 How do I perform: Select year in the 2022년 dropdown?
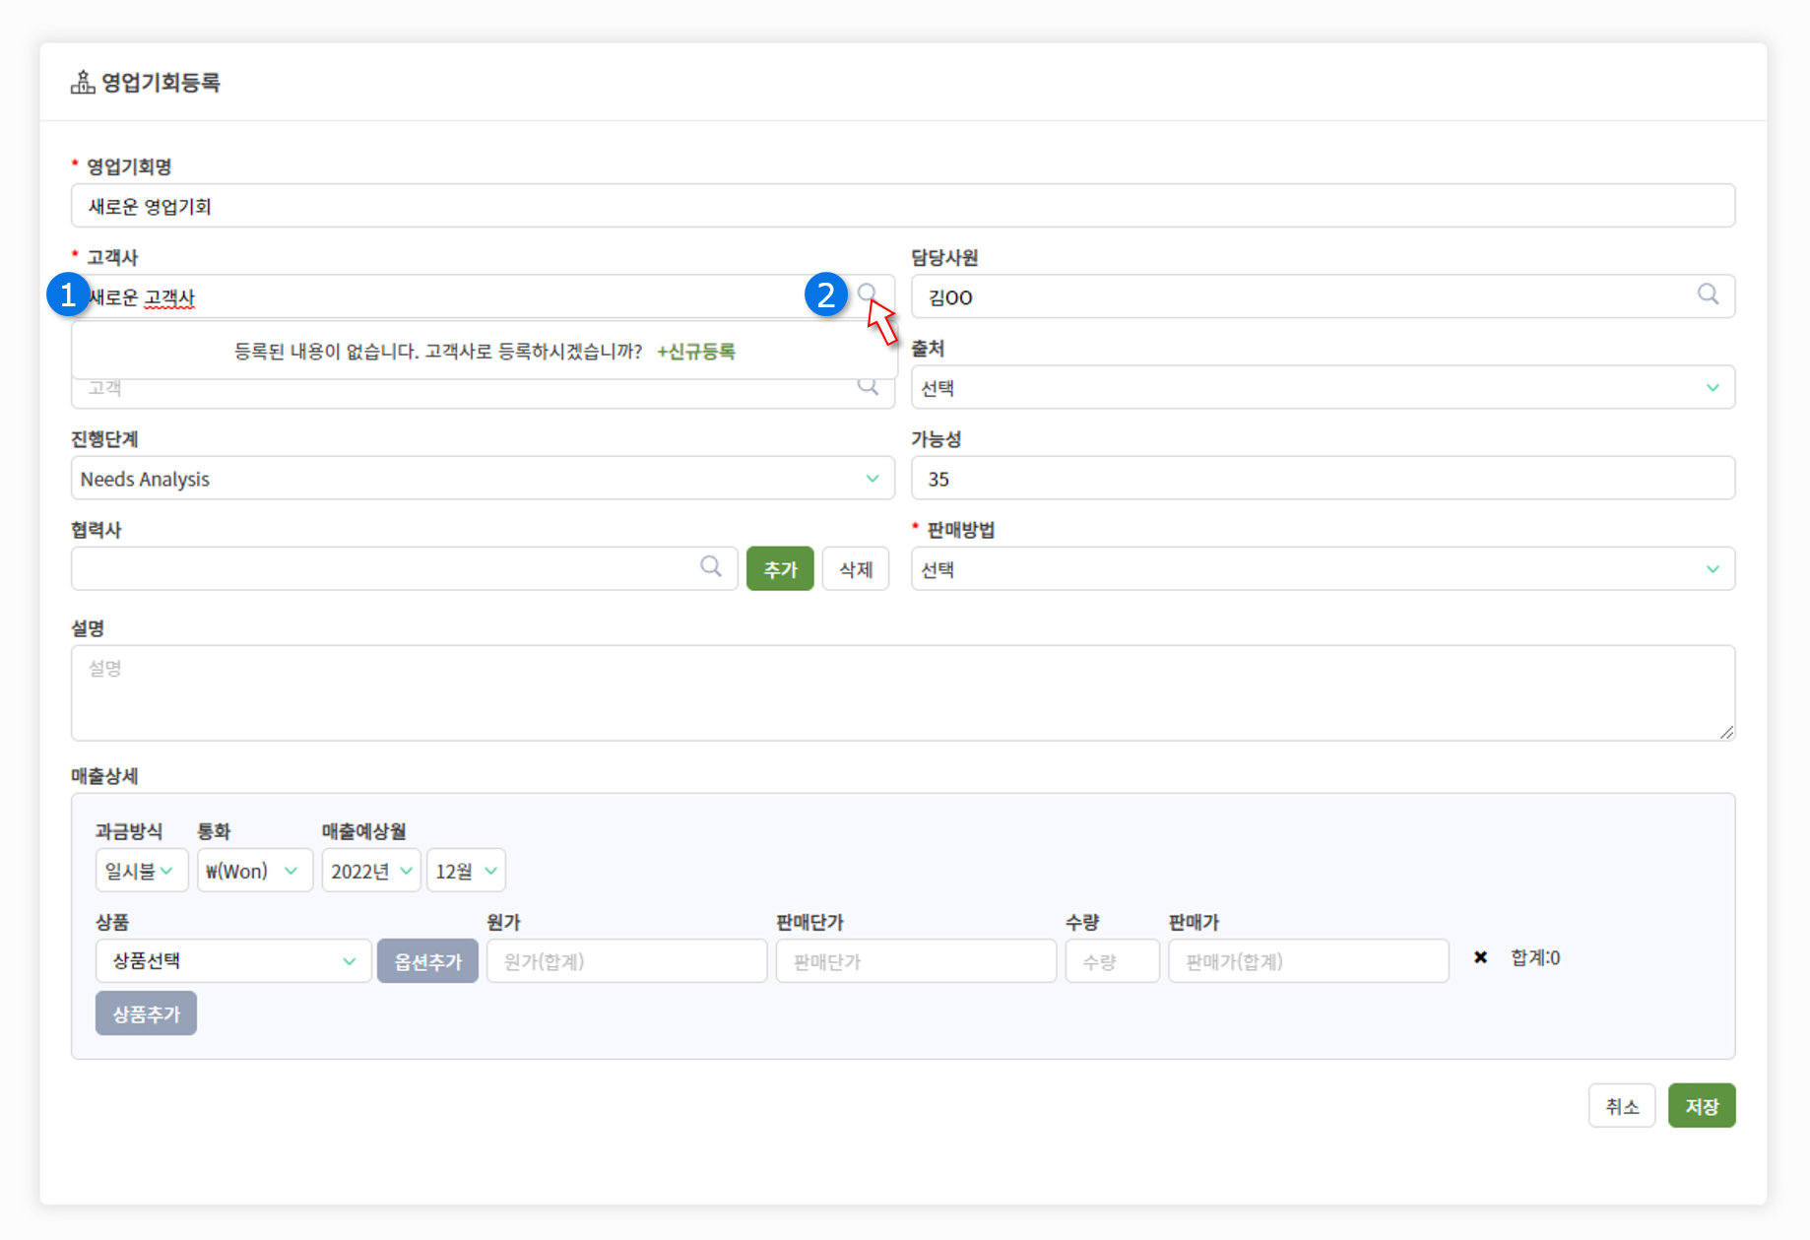pyautogui.click(x=370, y=871)
